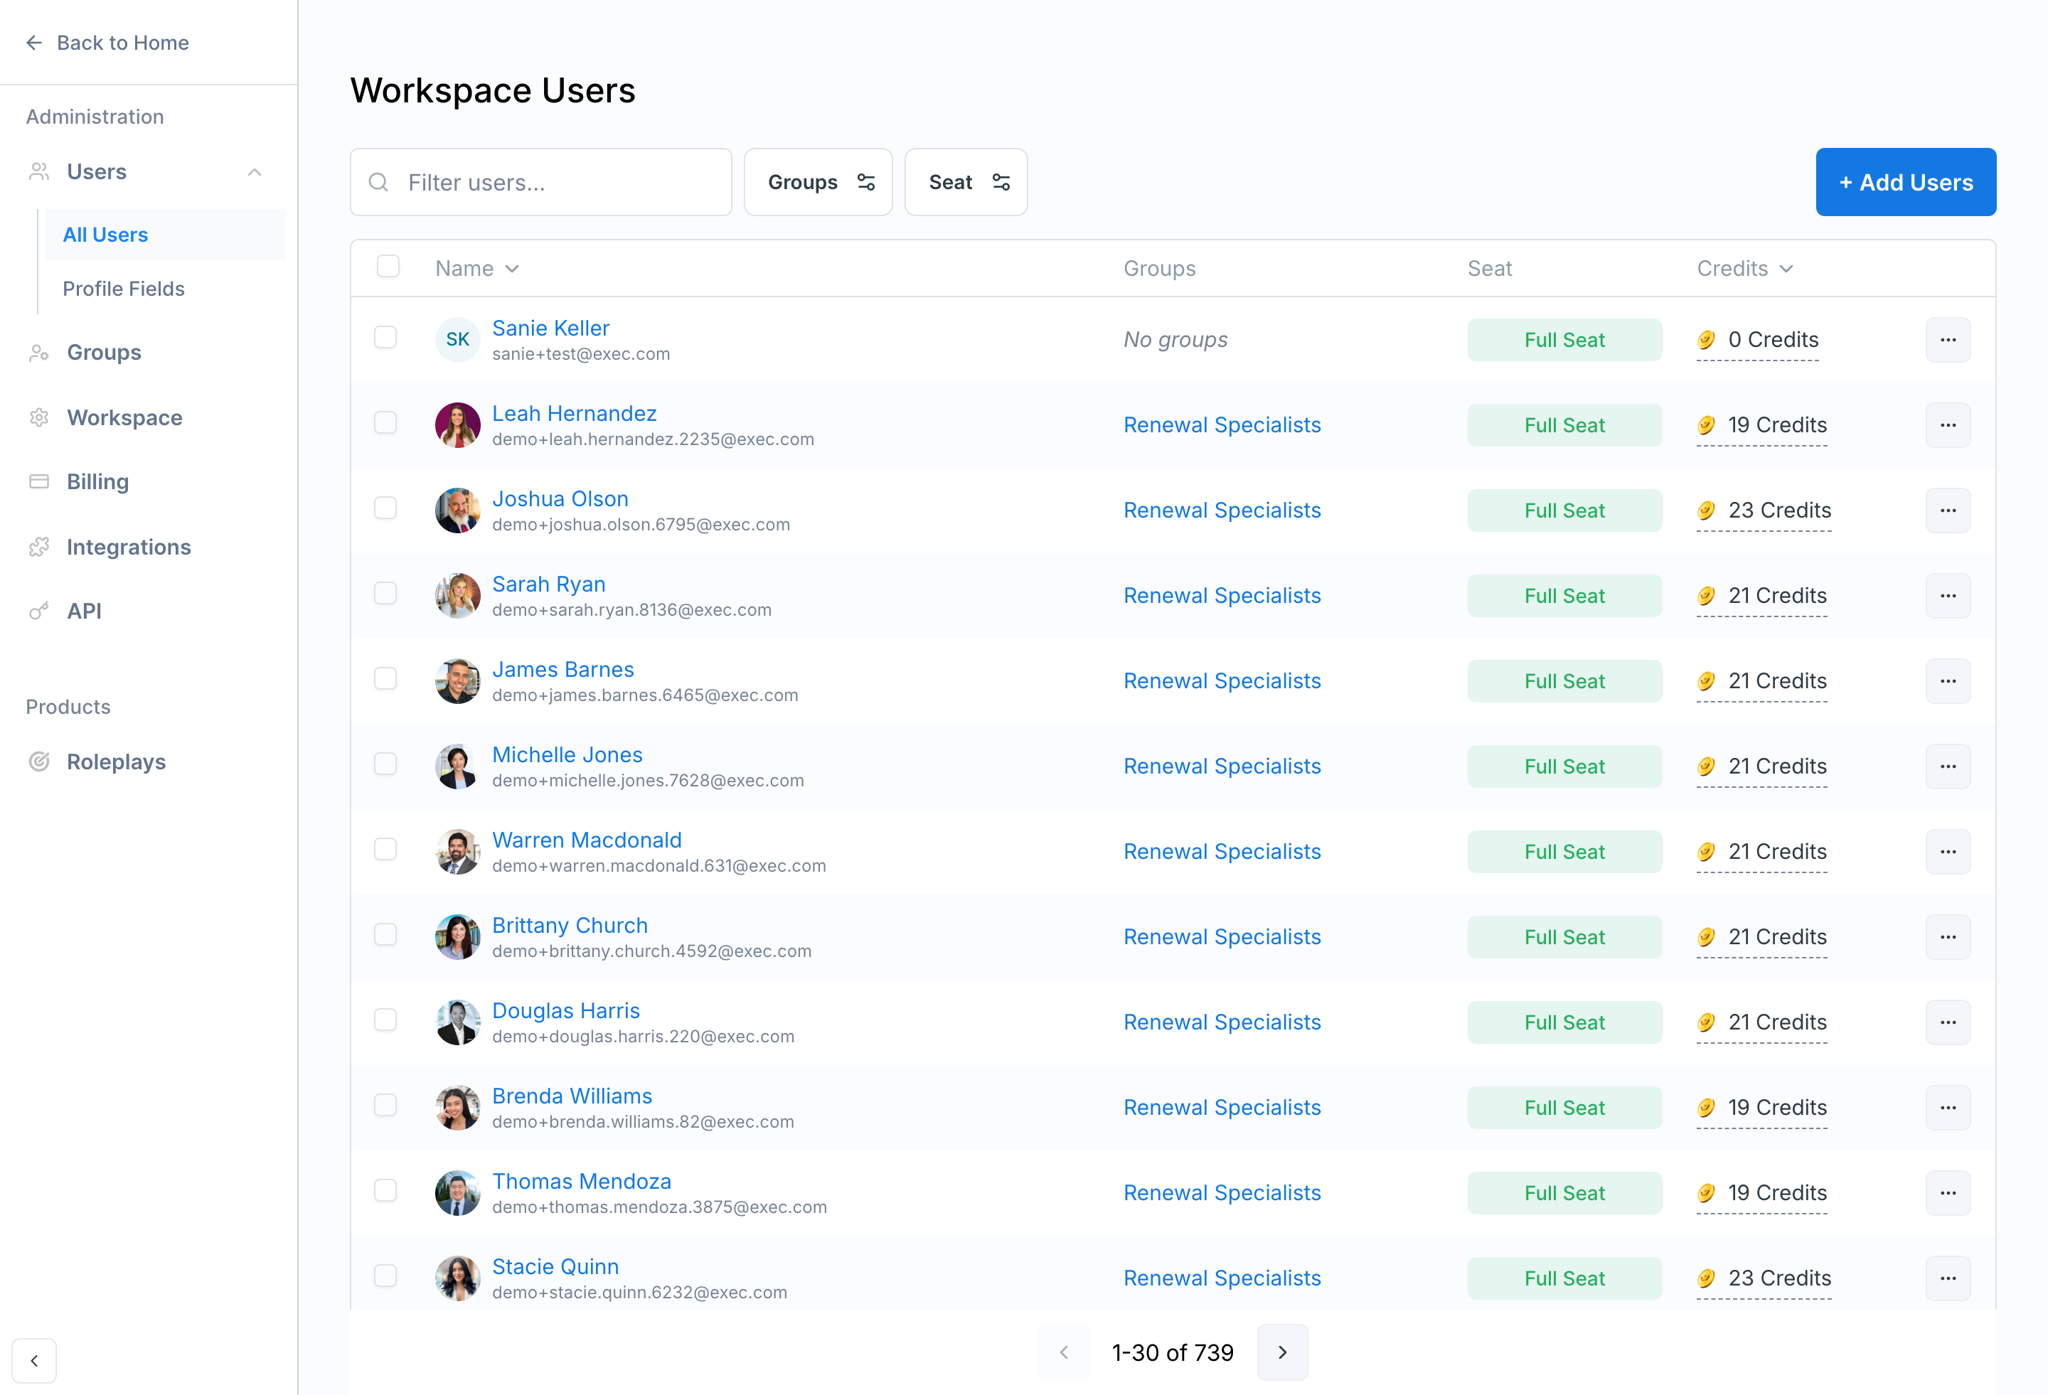The width and height of the screenshot is (2048, 1395).
Task: Open the Billing section via its card icon
Action: [x=40, y=481]
